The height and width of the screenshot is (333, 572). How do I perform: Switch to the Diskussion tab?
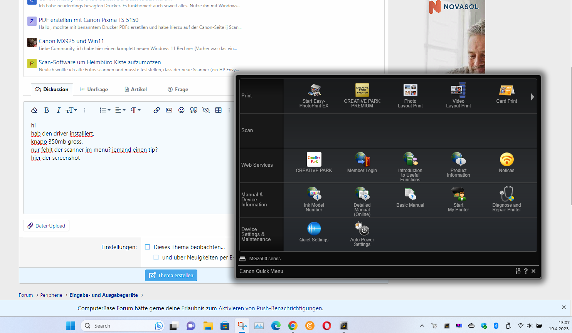52,89
